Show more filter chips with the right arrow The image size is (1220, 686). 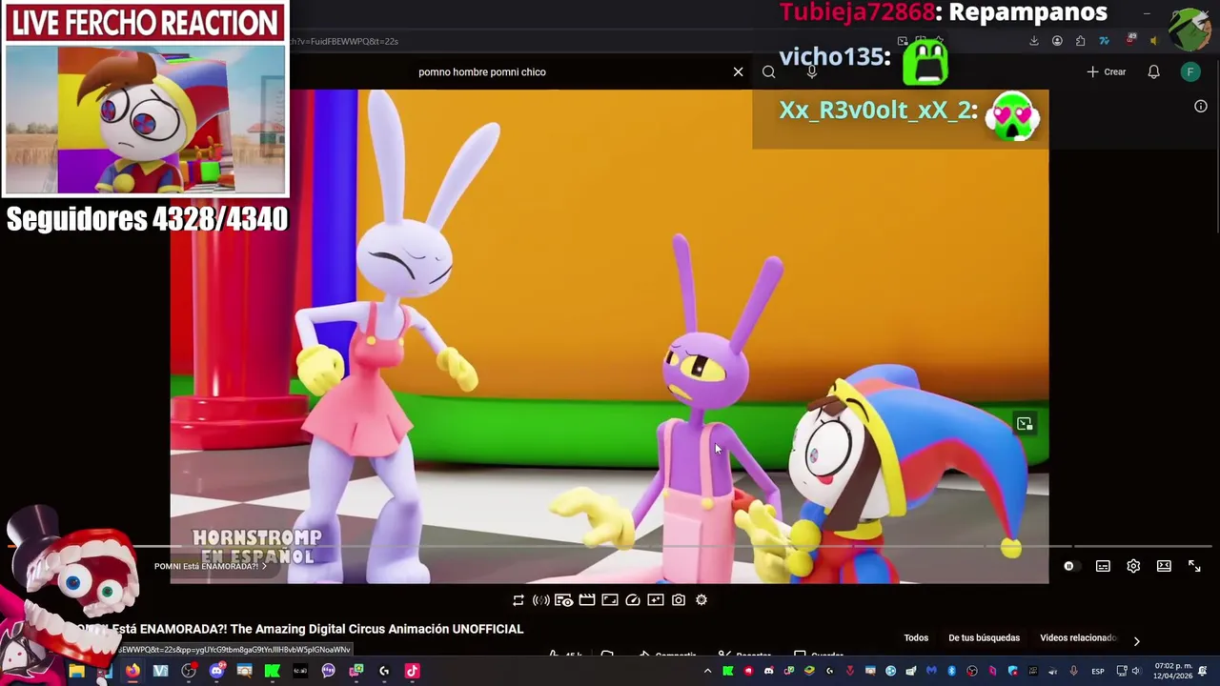click(x=1136, y=641)
